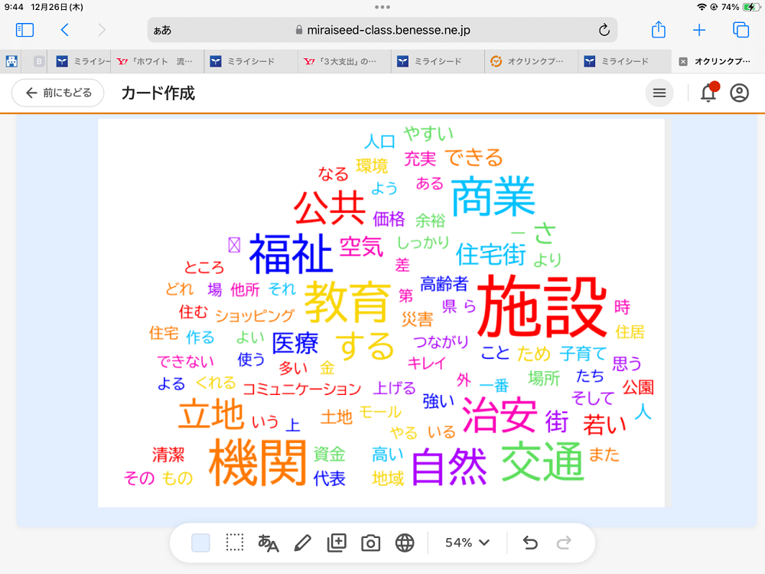Viewport: 765px width, 574px height.
Task: Open the user account profile icon
Action: [x=739, y=93]
